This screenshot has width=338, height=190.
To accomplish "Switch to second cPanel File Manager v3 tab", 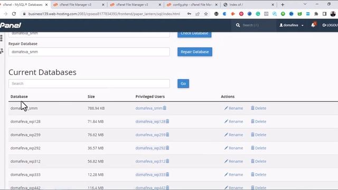I will point(136,5).
